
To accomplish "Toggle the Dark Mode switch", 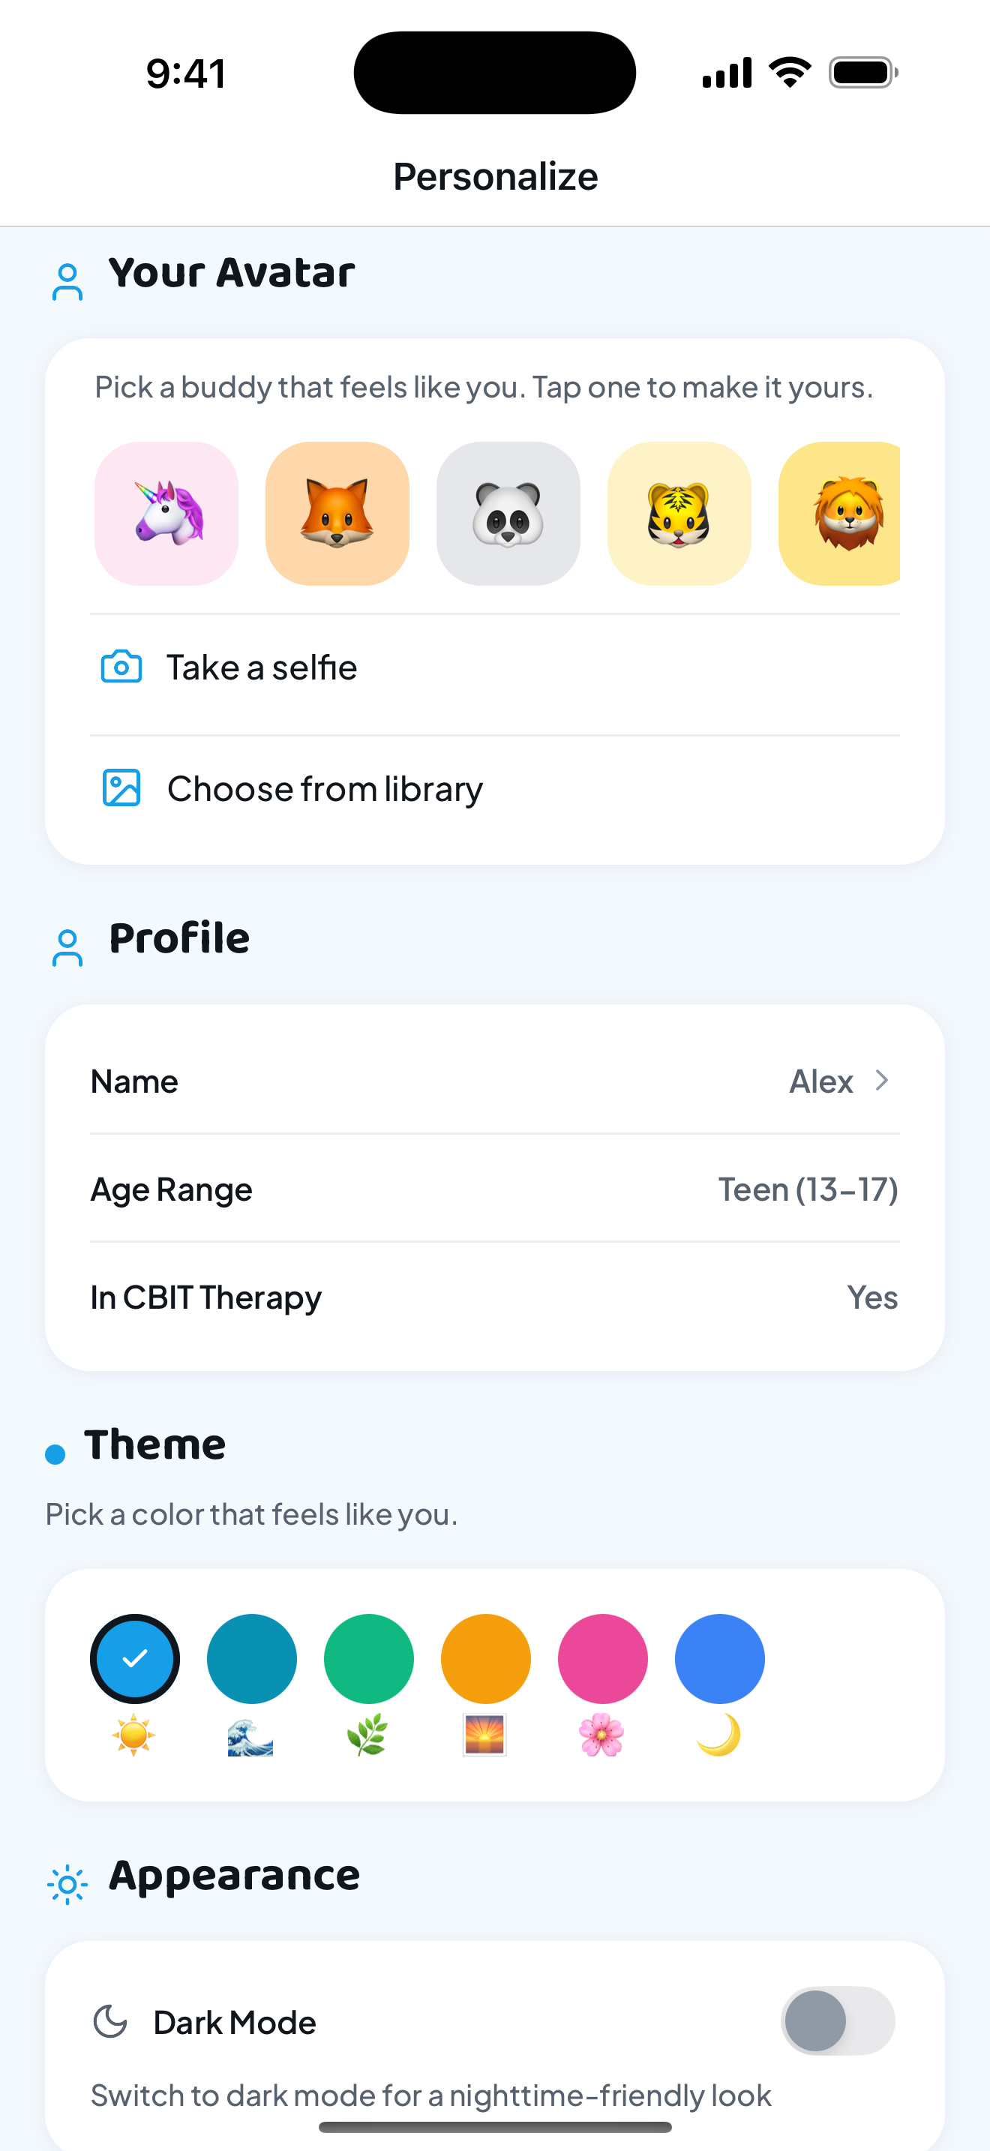I will coord(838,2020).
